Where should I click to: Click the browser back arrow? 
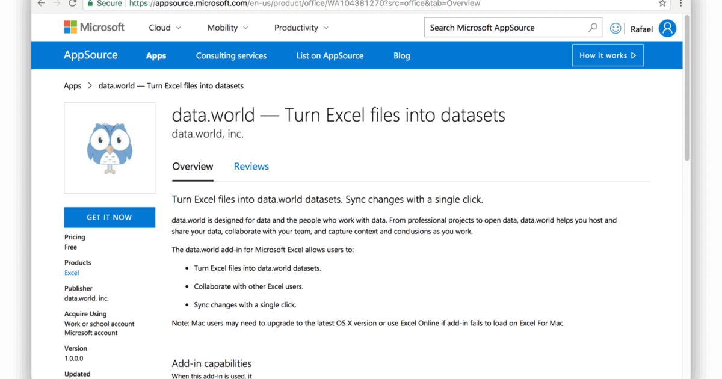(41, 4)
